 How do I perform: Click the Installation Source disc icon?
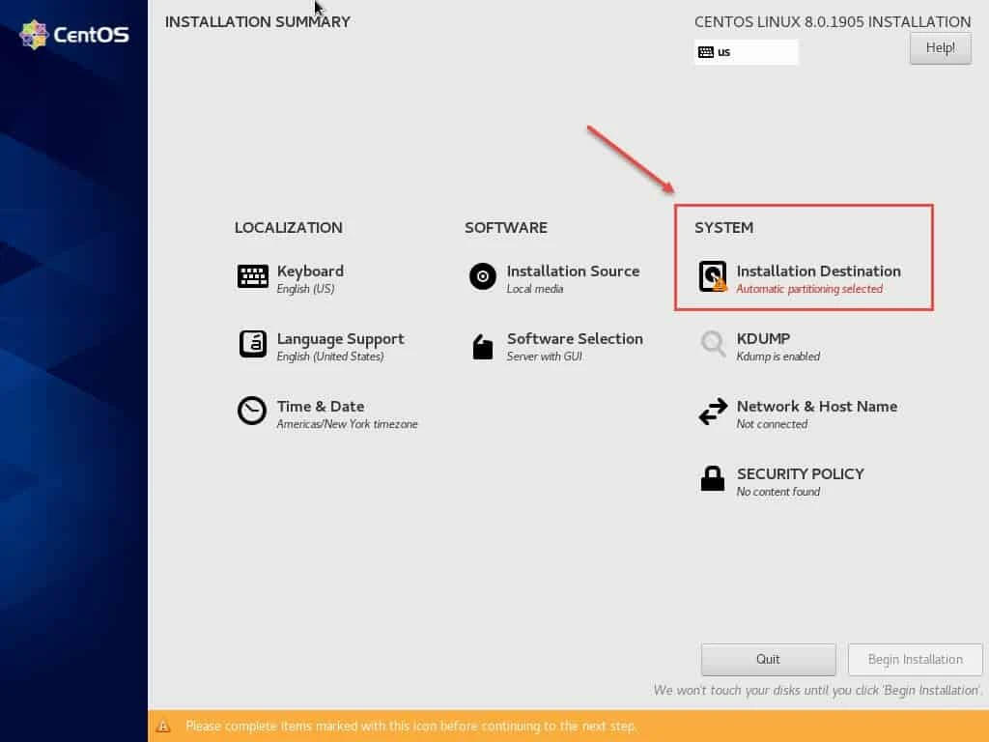(482, 276)
